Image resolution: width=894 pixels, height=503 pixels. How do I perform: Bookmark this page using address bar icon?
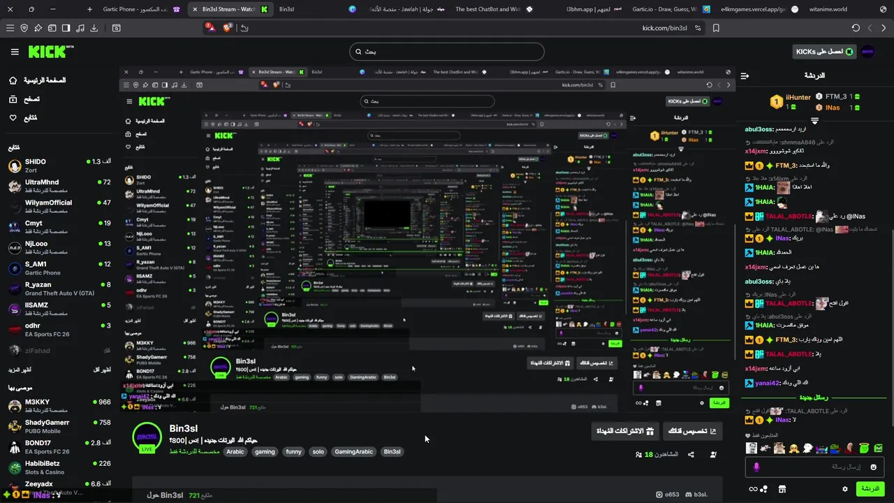click(716, 28)
